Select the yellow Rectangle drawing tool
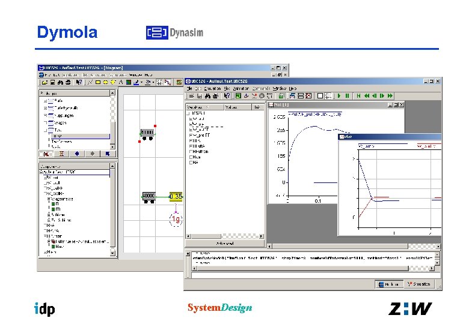This screenshot has width=469, height=324. click(x=98, y=82)
